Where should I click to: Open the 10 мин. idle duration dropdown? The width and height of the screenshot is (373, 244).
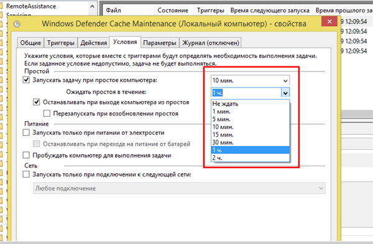285,81
